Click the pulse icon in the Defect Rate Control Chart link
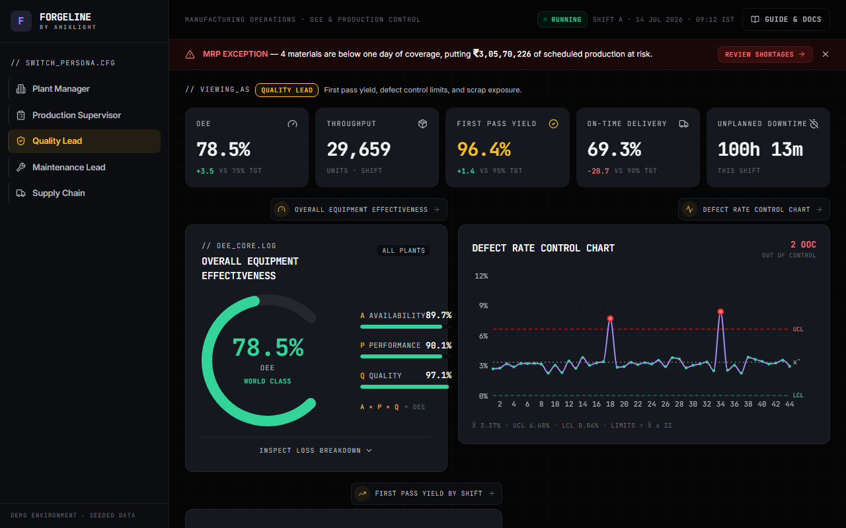Screen dimensions: 846x528 point(689,209)
